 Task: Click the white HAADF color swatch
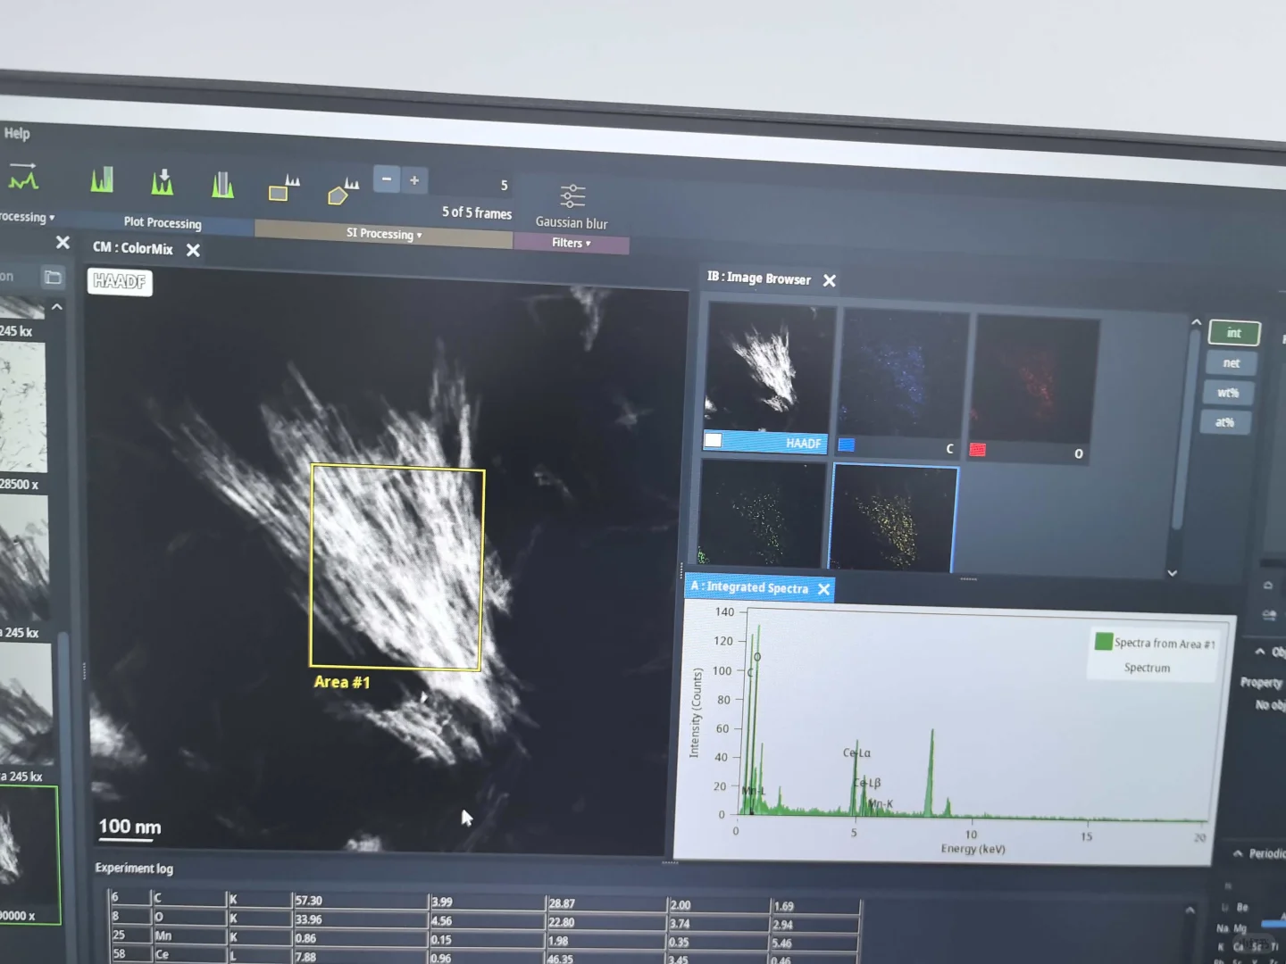pos(713,440)
